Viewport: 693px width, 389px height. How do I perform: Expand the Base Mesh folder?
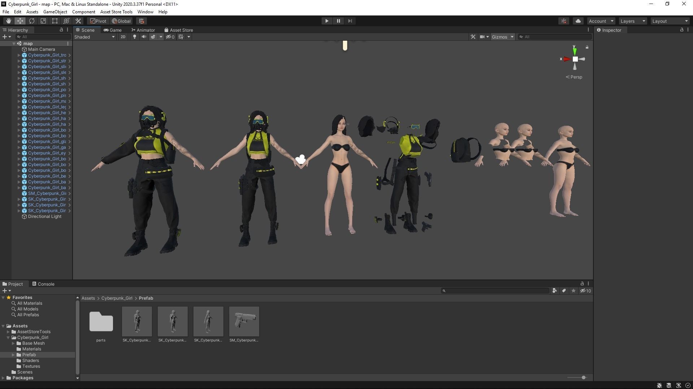(13, 343)
